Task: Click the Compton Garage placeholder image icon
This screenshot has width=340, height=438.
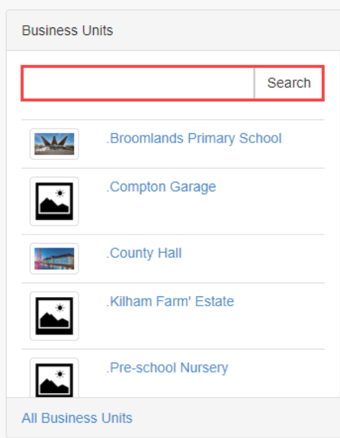Action: 54,201
